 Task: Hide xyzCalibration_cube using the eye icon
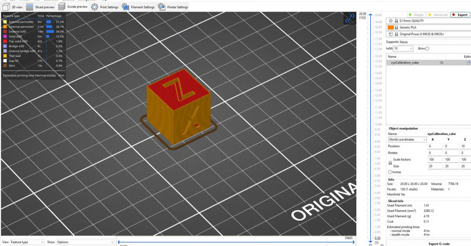pyautogui.click(x=442, y=62)
